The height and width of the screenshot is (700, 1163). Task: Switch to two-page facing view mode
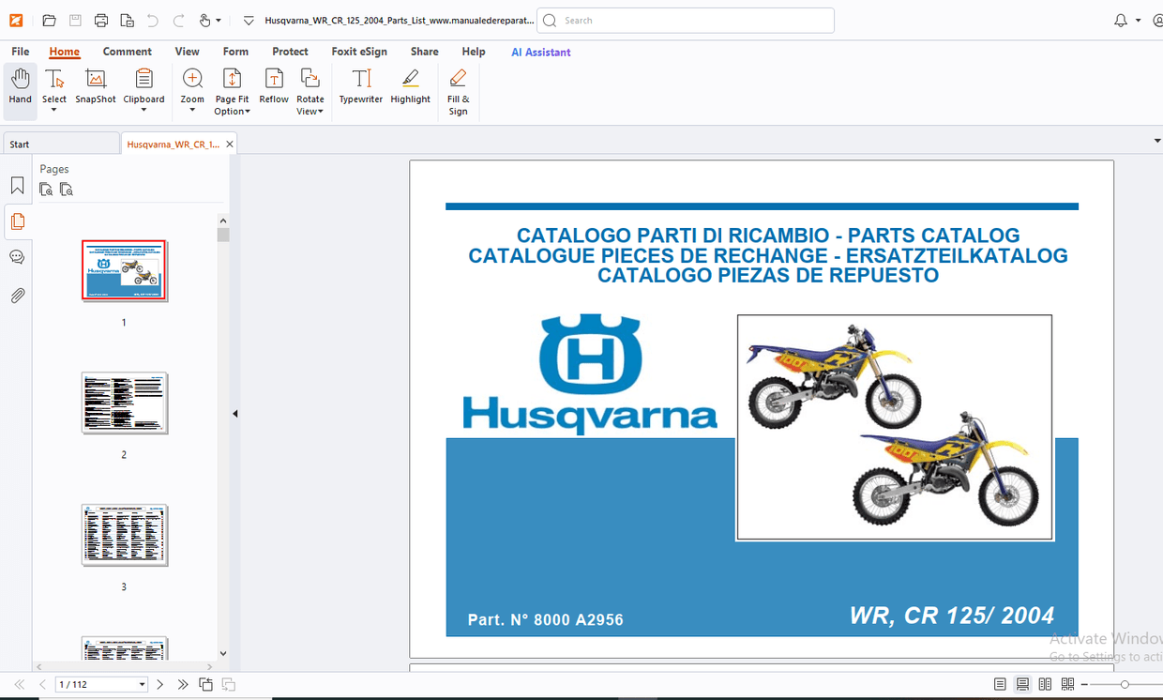point(1045,684)
